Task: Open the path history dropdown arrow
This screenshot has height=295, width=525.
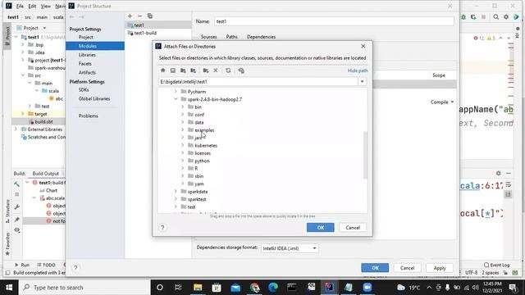Action: tap(362, 82)
